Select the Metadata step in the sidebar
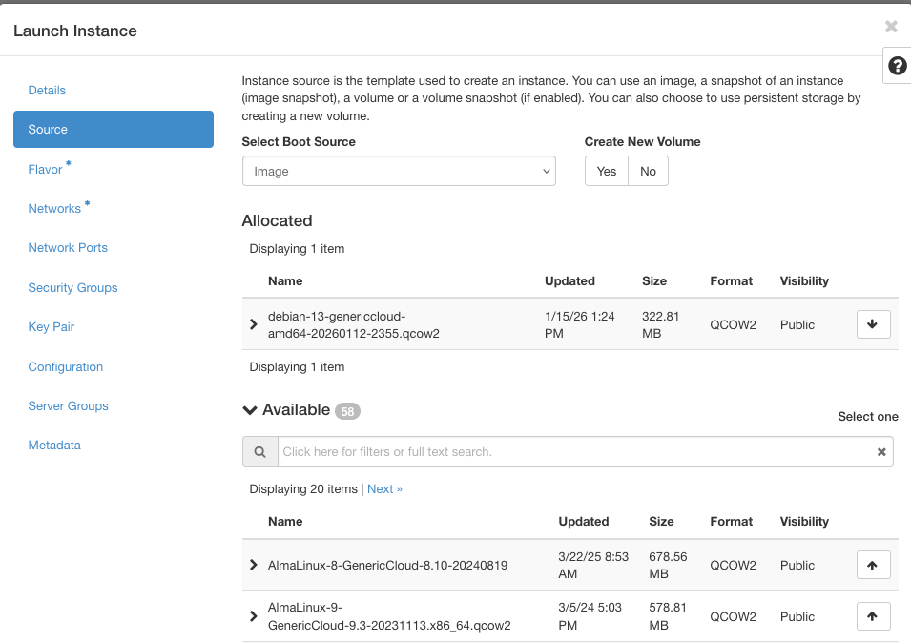 point(54,445)
